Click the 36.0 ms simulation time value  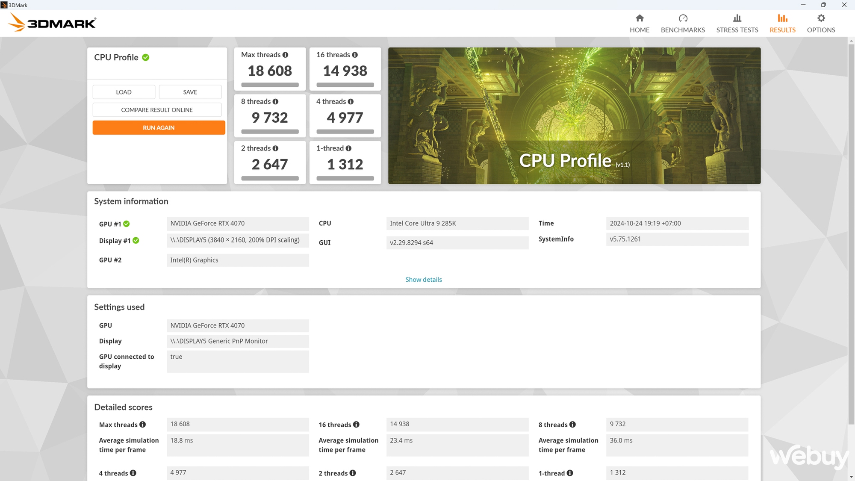click(677, 445)
